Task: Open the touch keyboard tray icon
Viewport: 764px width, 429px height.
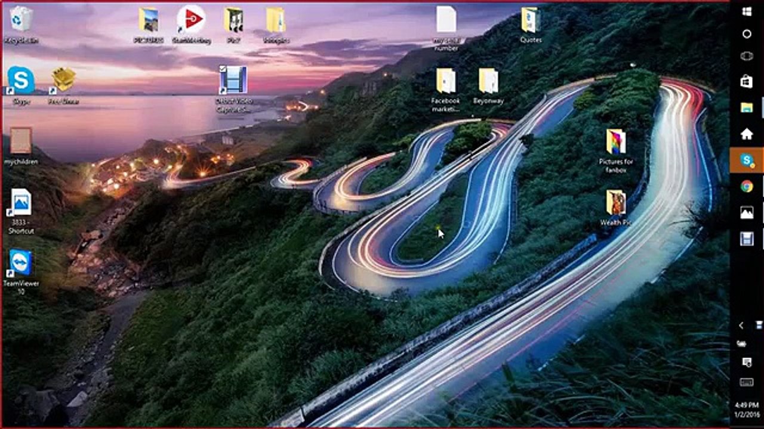Action: click(x=747, y=382)
